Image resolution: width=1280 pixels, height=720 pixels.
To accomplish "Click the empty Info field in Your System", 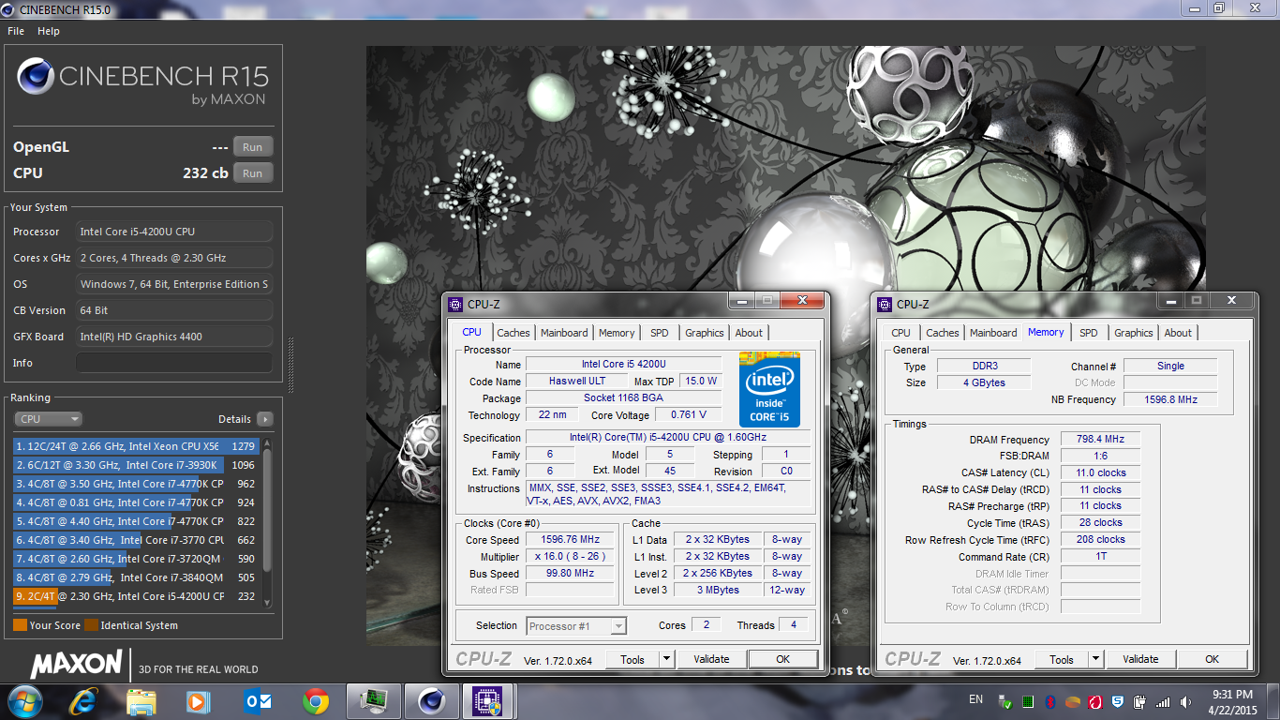I will pos(174,363).
